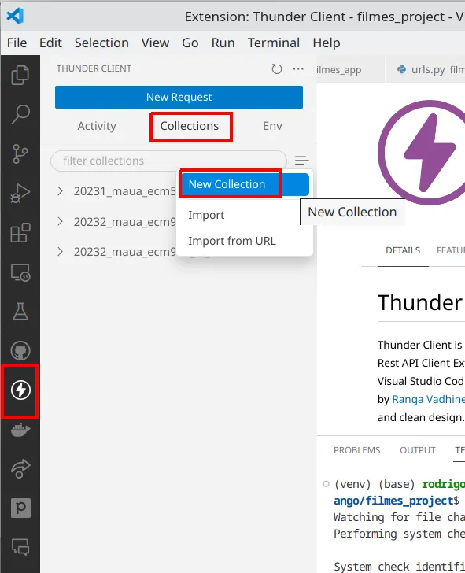
Task: Click the 'Performing system' terminal line
Action: [x=399, y=534]
